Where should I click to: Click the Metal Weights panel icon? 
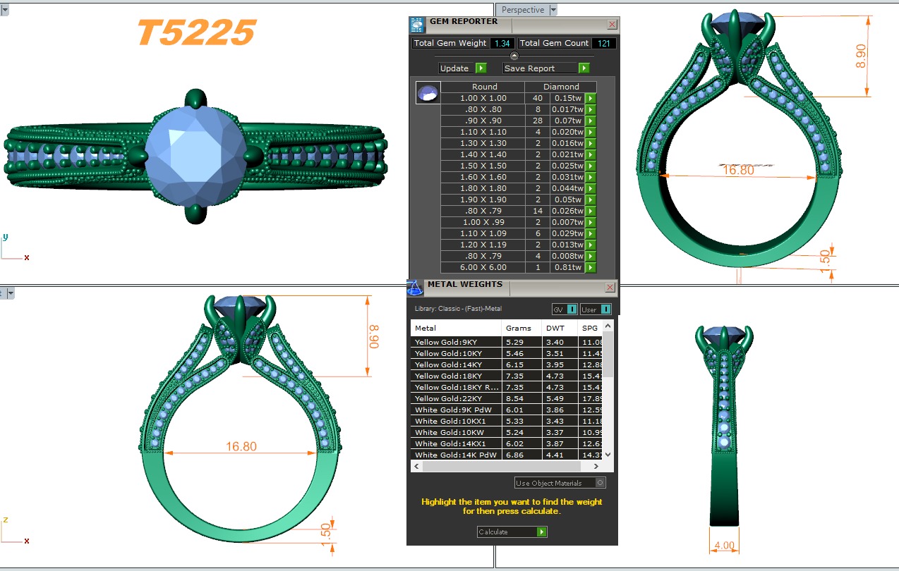click(416, 288)
